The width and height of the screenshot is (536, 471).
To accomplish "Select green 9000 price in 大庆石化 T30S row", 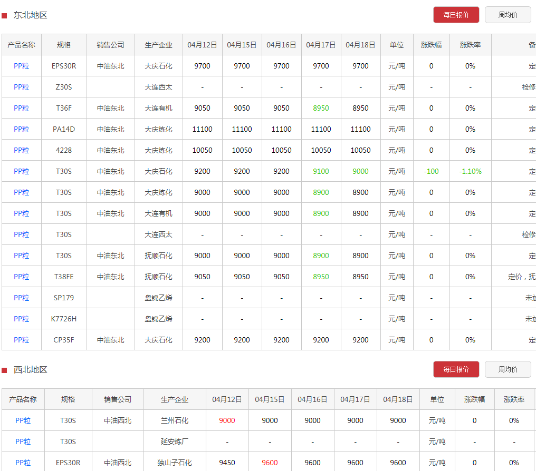I will [361, 171].
